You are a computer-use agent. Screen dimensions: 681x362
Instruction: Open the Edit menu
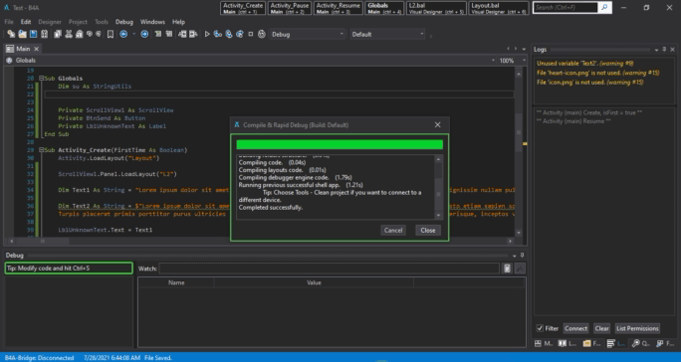pos(26,22)
